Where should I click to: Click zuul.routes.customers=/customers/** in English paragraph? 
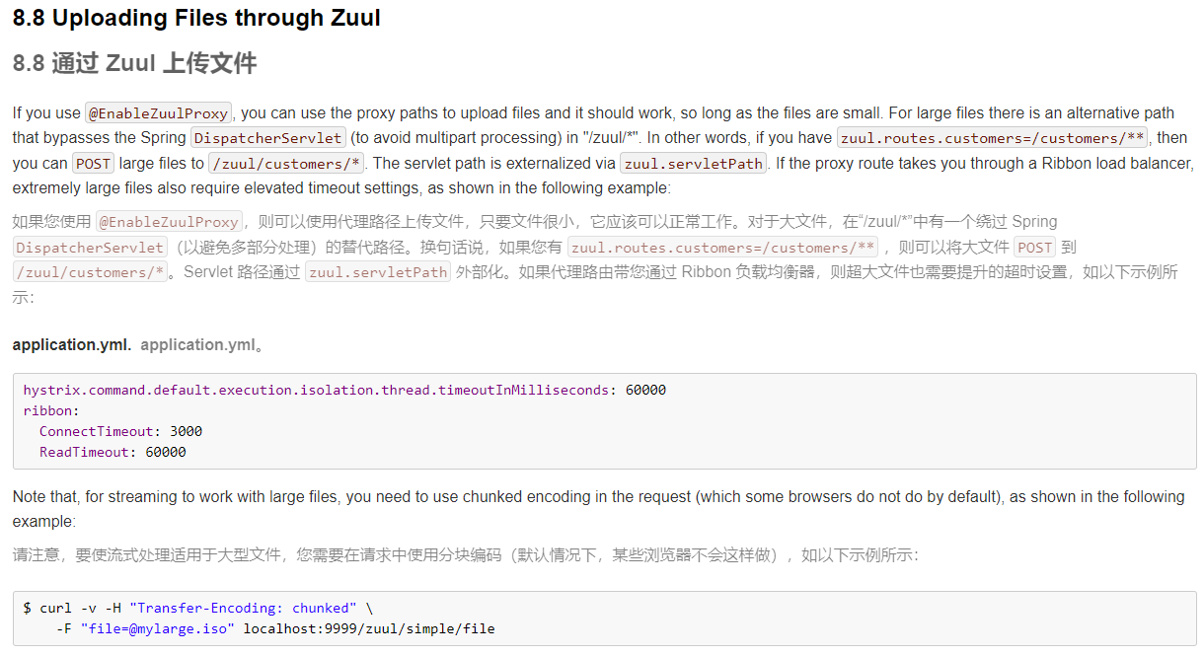pos(993,138)
